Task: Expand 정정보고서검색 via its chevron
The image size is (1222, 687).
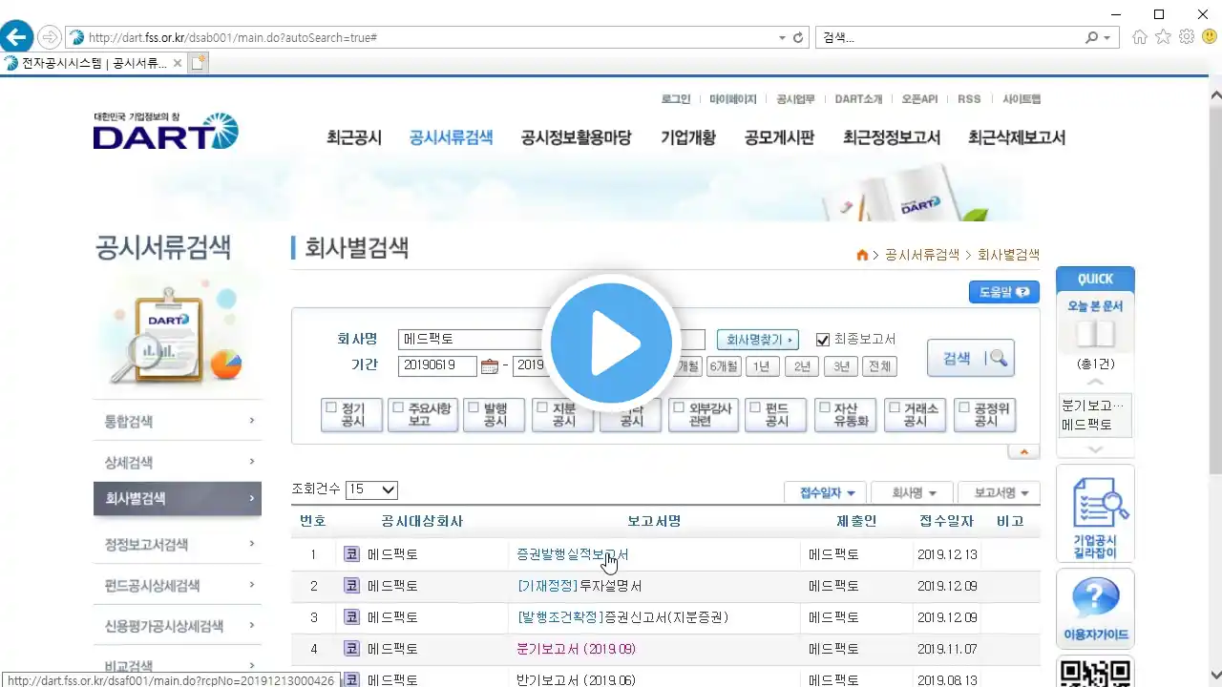Action: point(252,544)
